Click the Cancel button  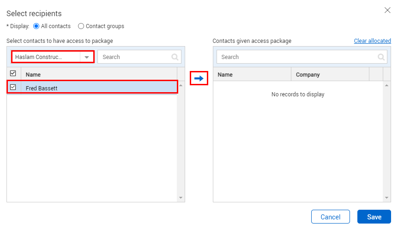[331, 217]
